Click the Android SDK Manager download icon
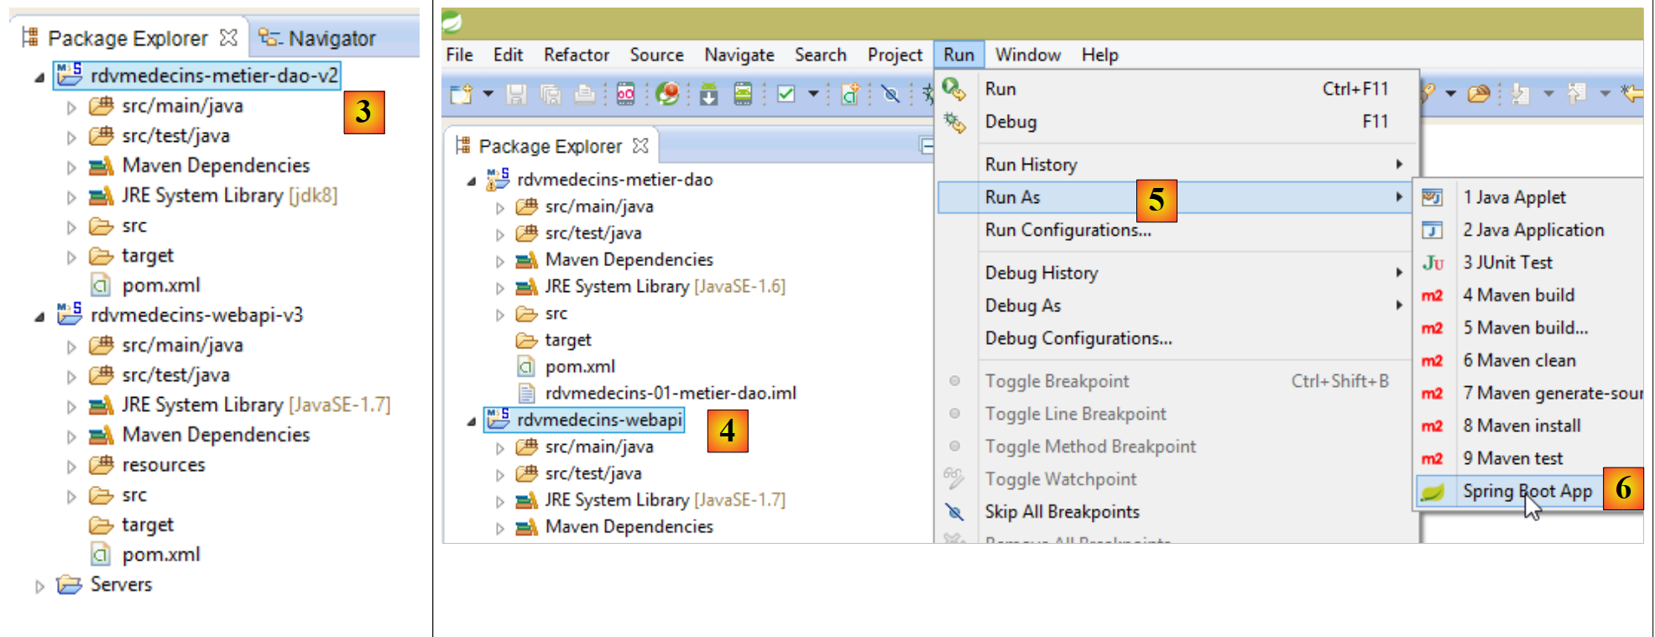Screen dimensions: 1655x637 (x=708, y=94)
